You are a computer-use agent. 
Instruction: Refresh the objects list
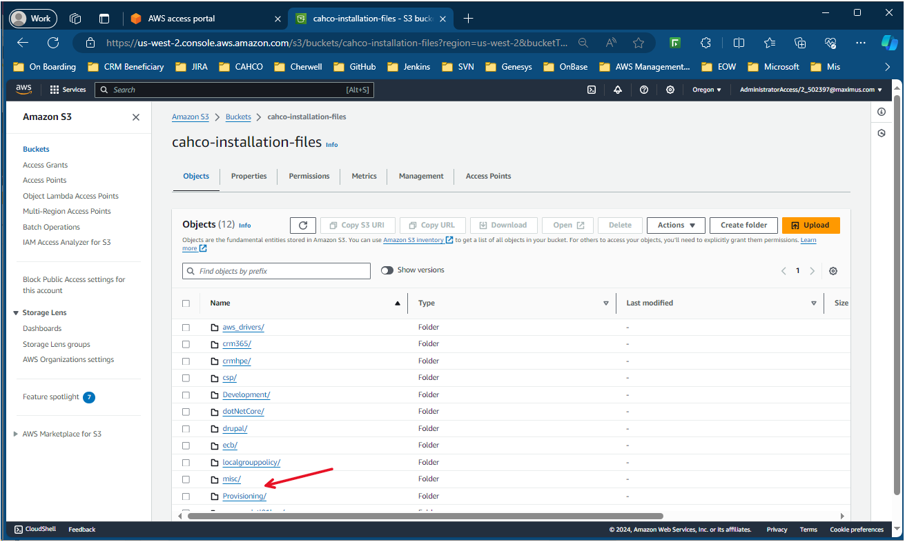303,225
